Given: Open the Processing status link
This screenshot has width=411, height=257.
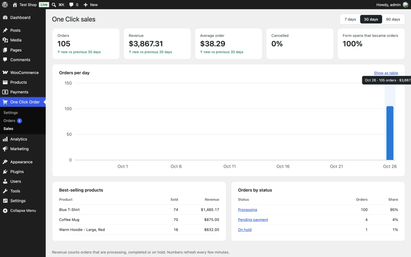Looking at the screenshot, I should click(247, 210).
